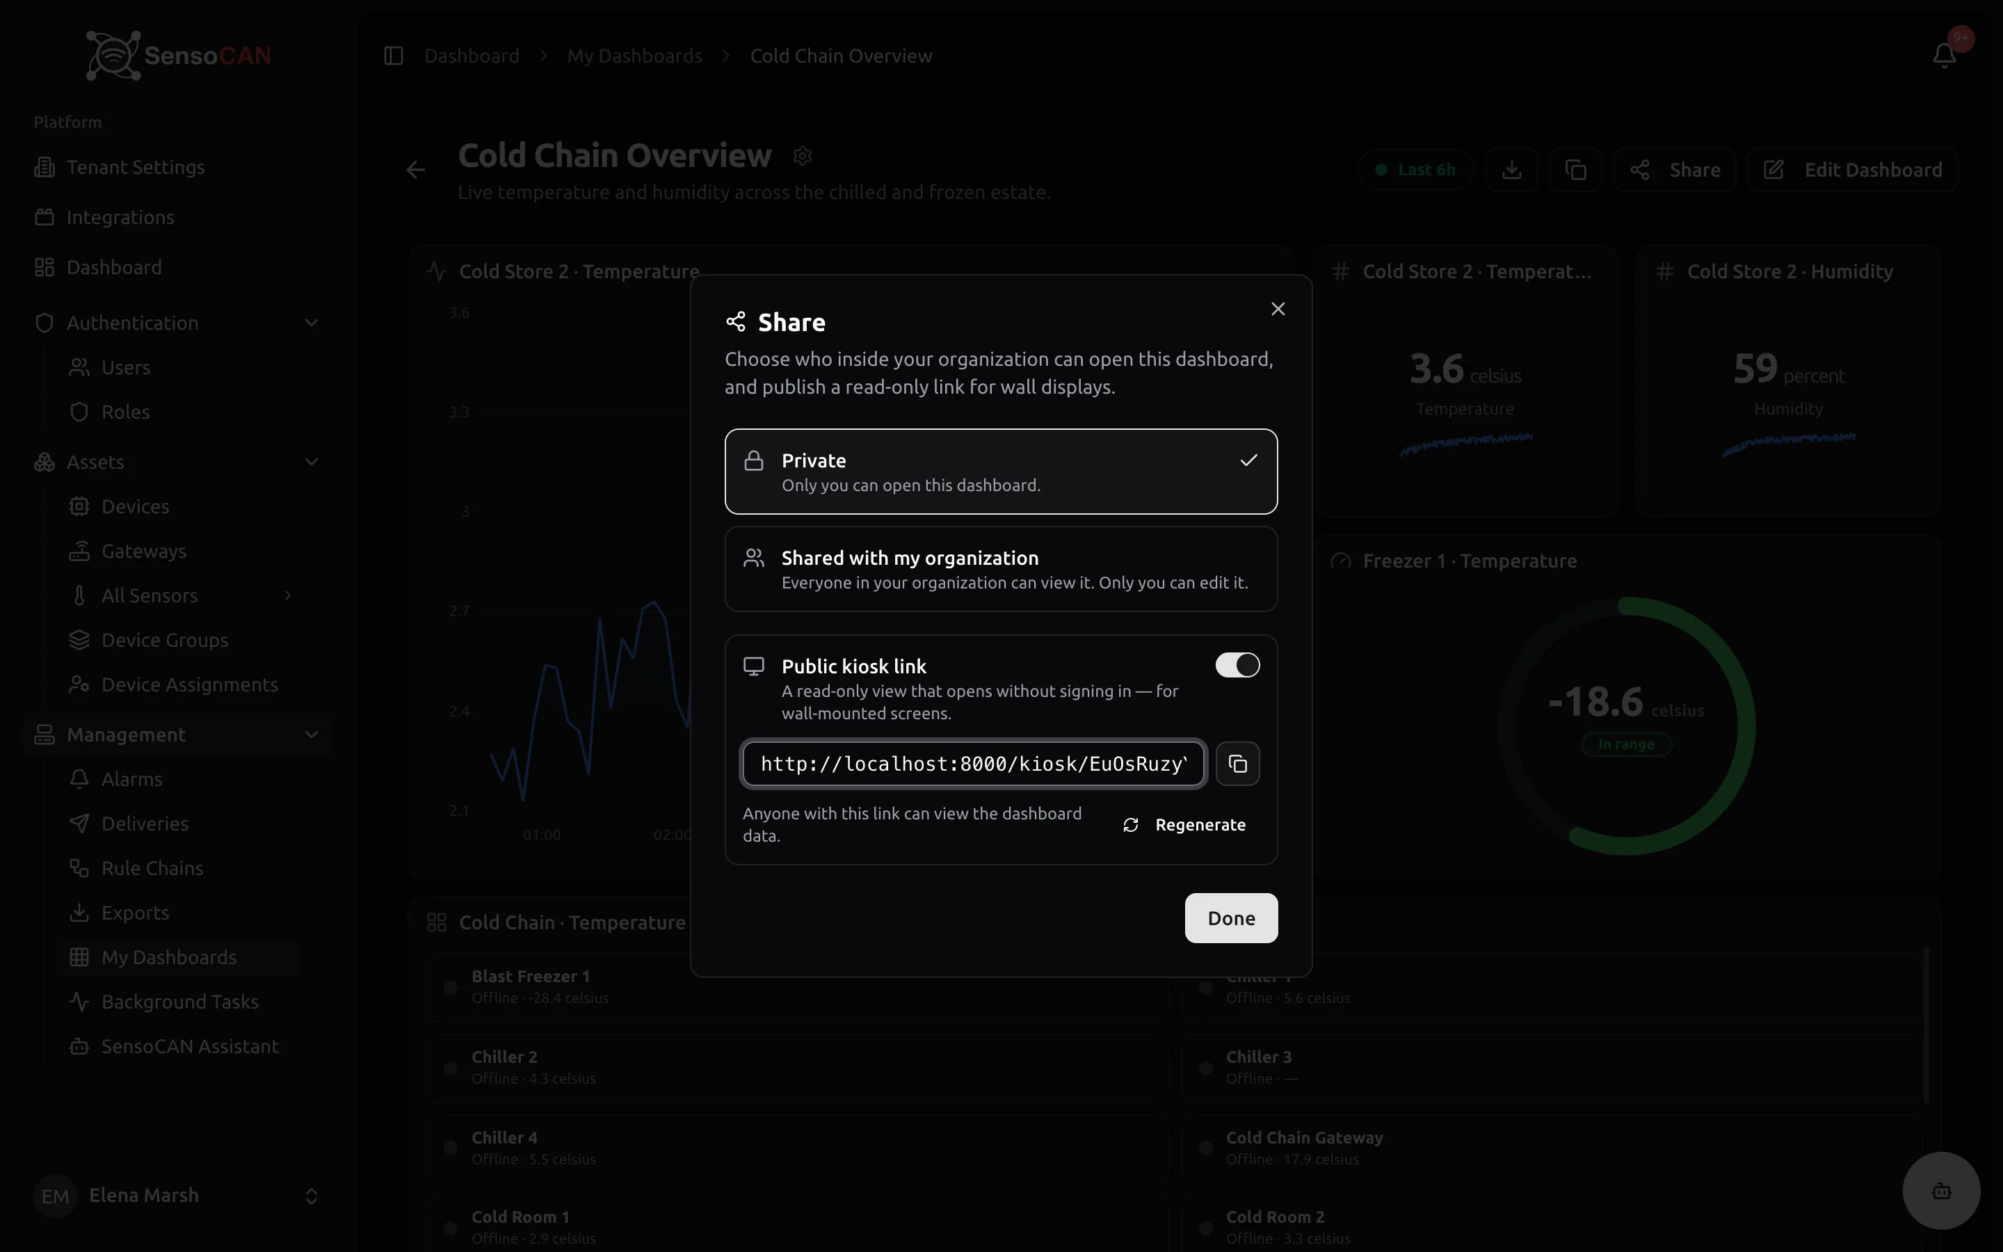Click the download dashboard icon

click(1511, 170)
